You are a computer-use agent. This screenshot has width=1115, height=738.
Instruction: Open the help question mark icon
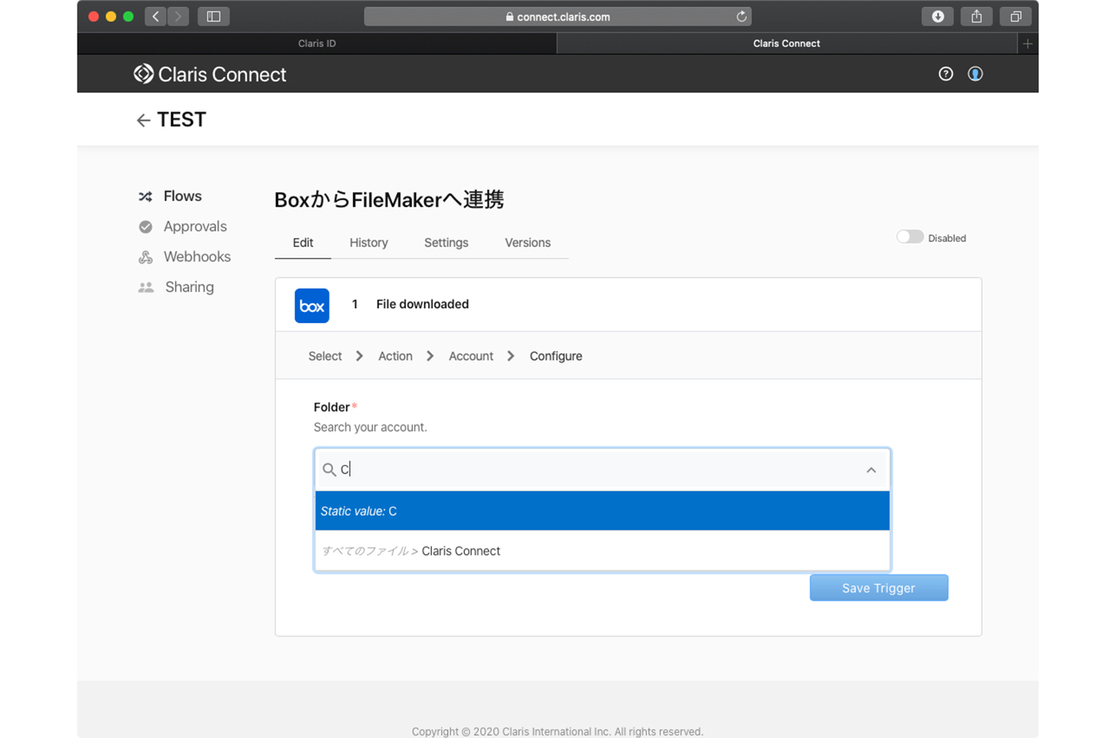945,74
